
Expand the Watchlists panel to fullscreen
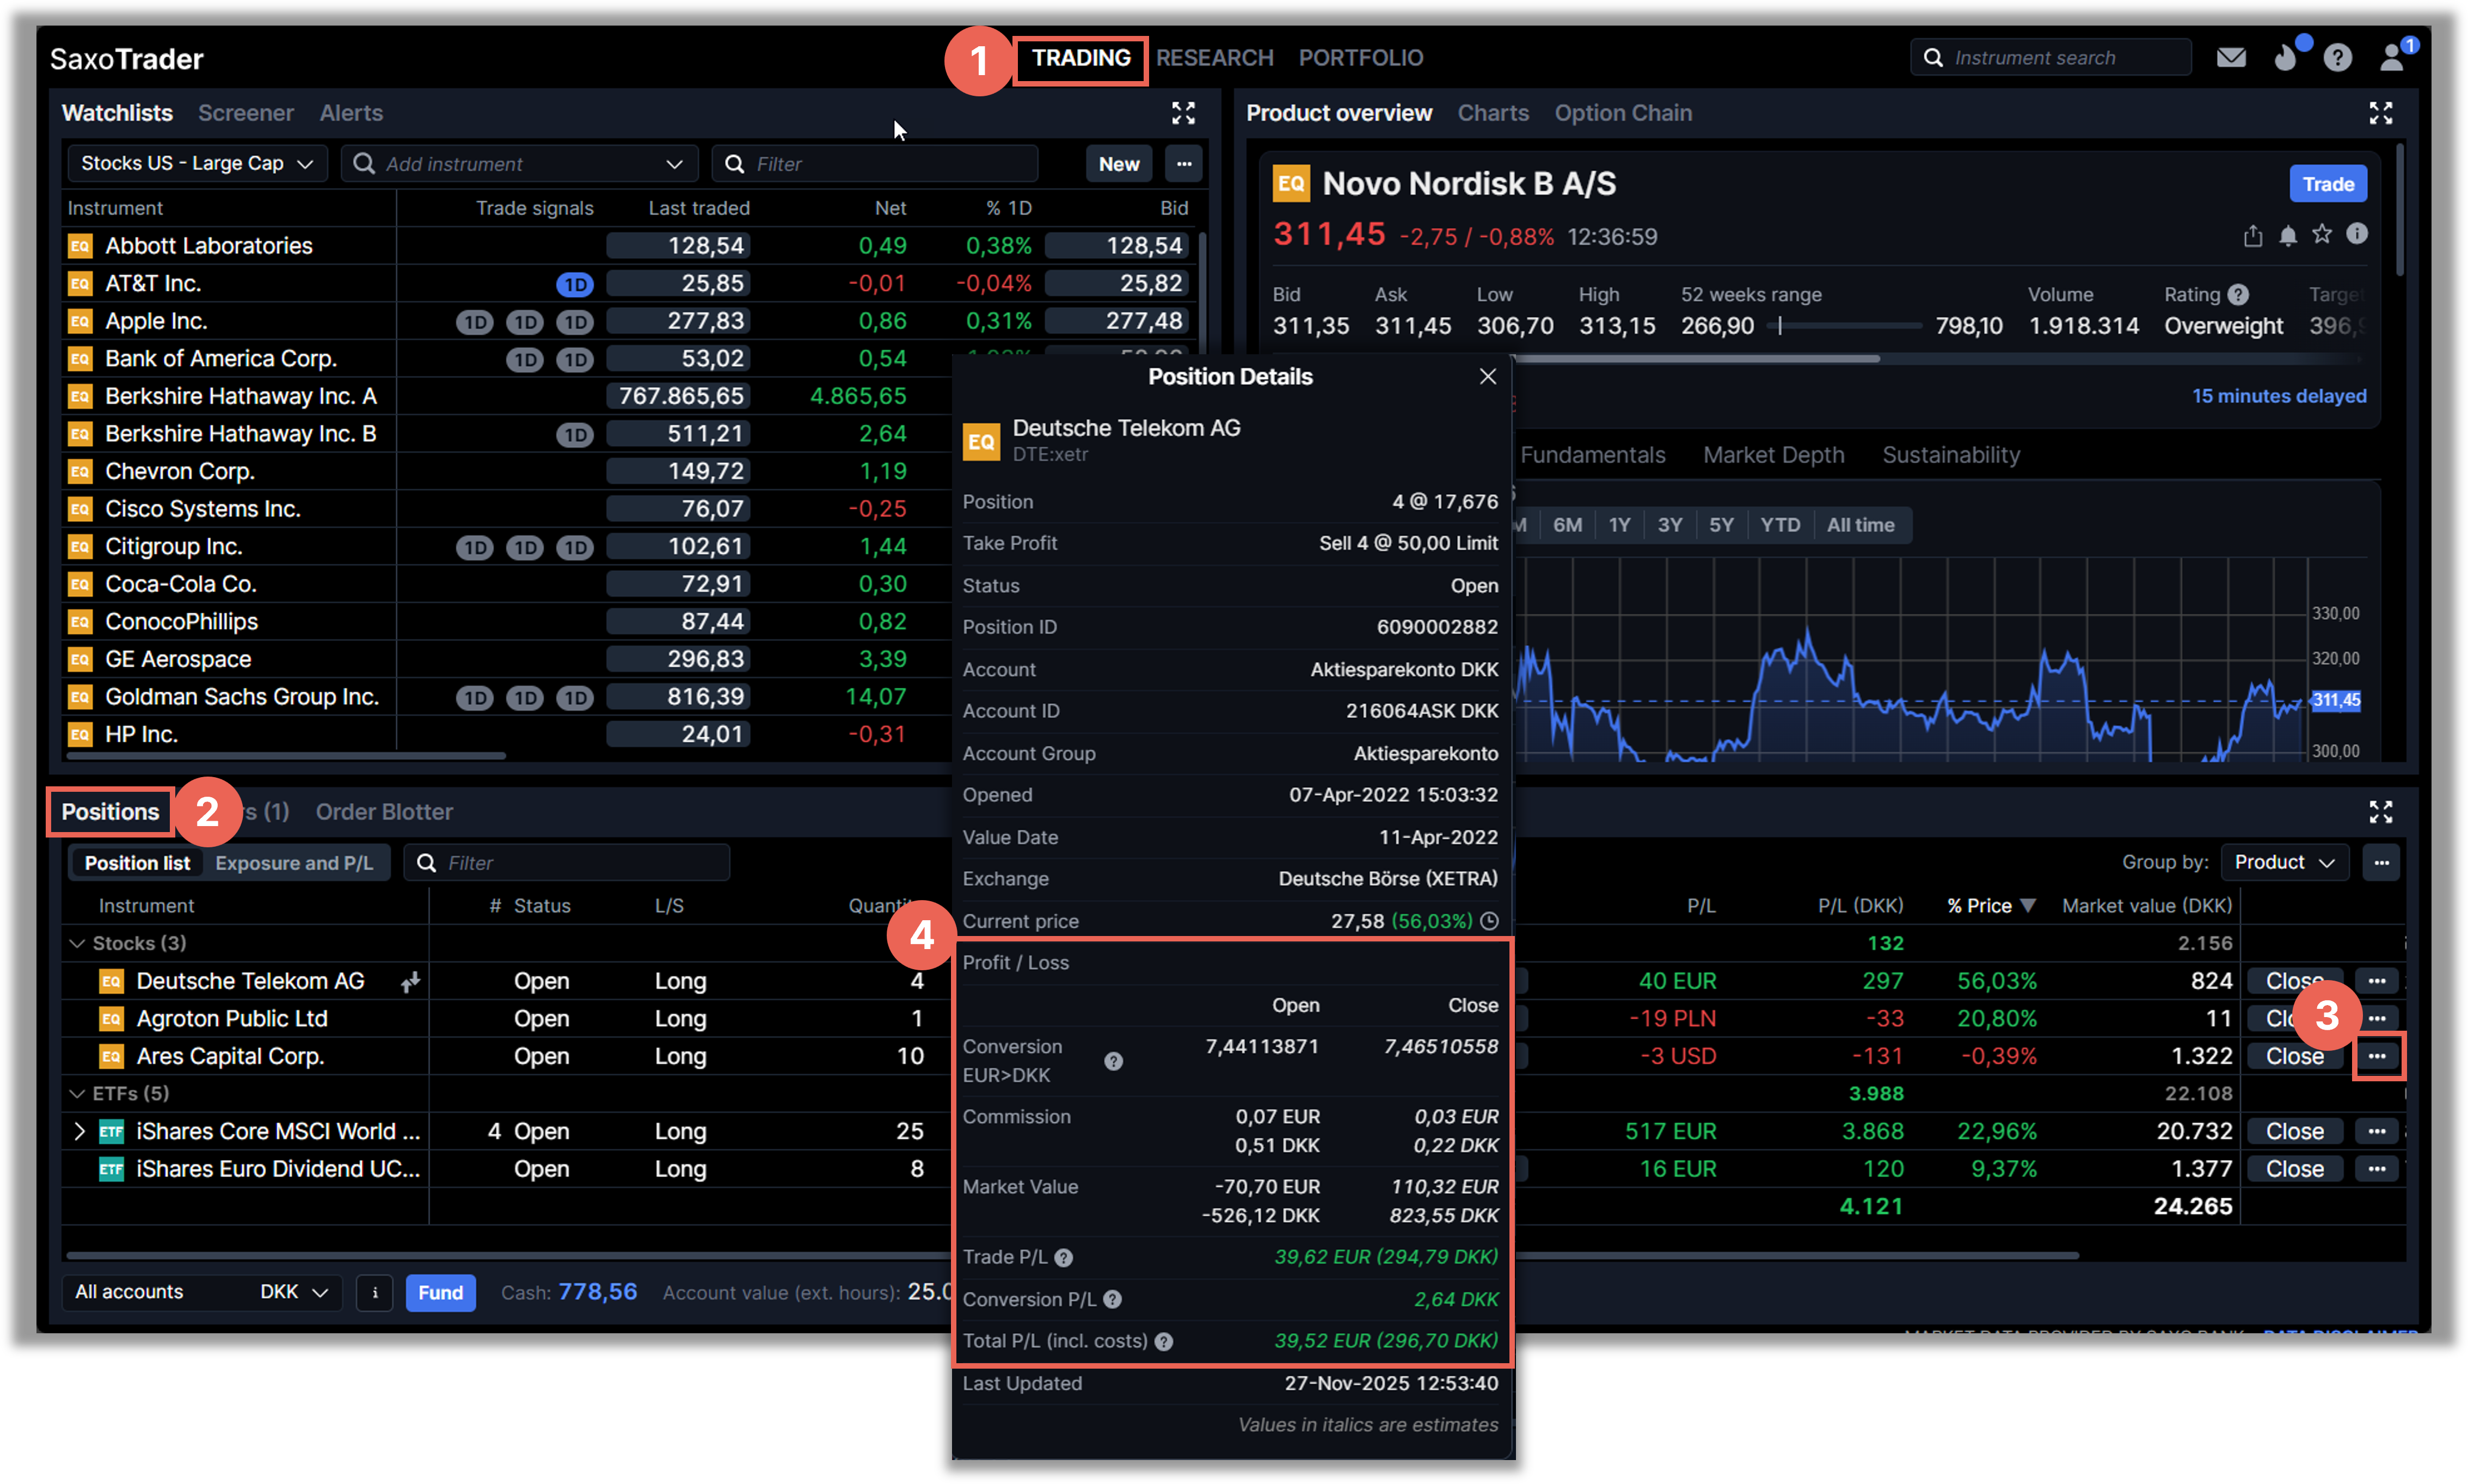click(x=1183, y=113)
